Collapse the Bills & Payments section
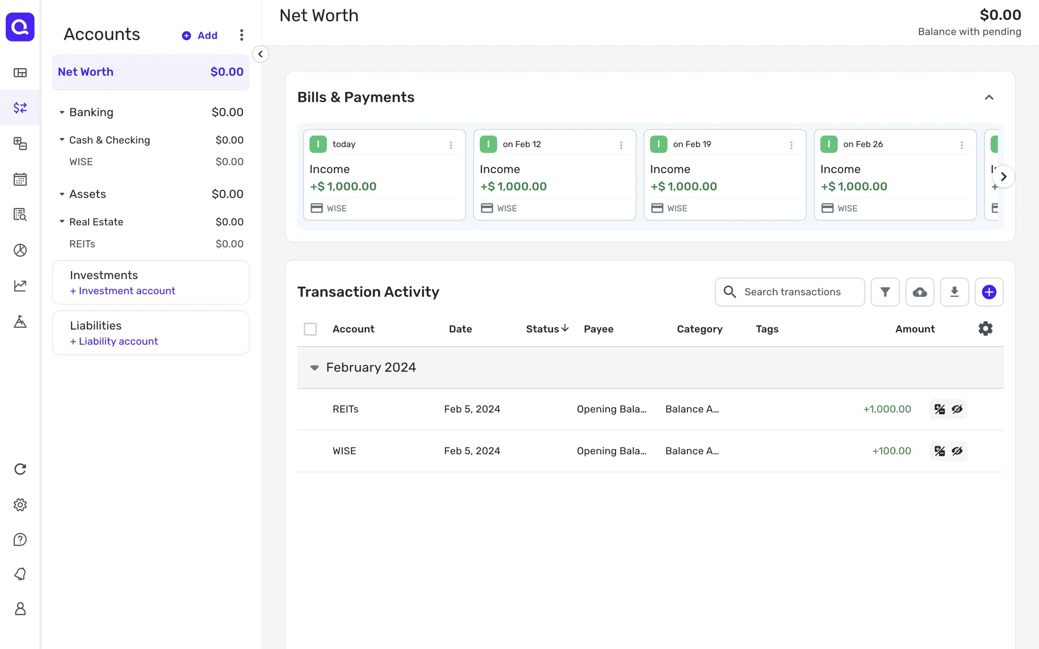Viewport: 1039px width, 649px height. pos(989,97)
